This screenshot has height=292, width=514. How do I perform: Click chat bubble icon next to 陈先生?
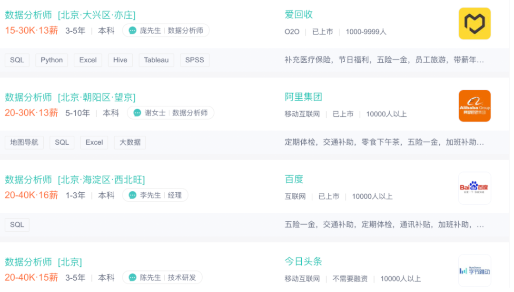[132, 278]
